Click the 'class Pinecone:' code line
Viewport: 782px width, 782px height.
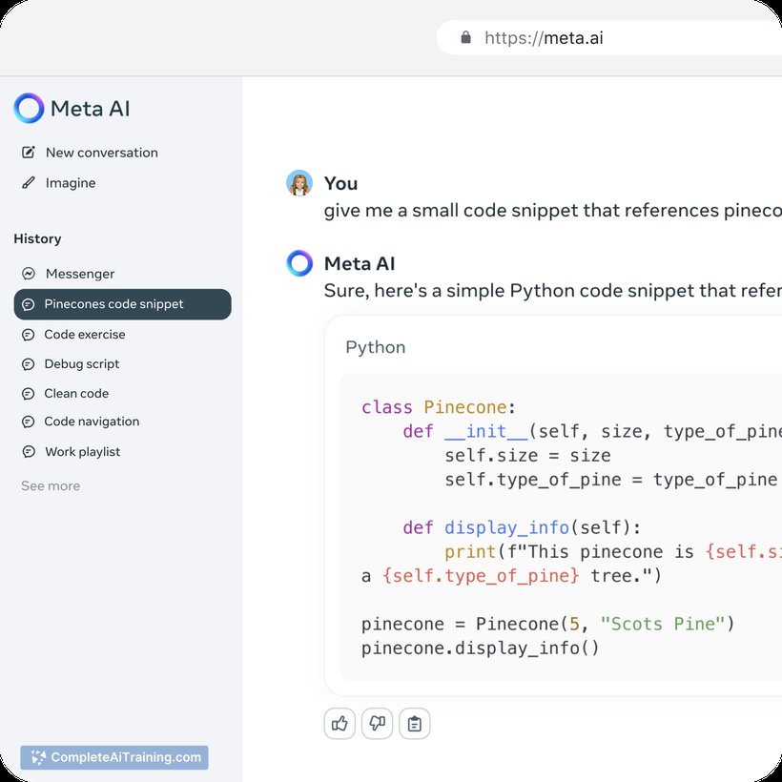point(439,407)
